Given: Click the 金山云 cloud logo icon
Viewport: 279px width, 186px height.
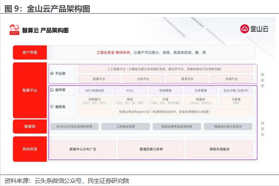Looking at the screenshot, I should coord(244,29).
